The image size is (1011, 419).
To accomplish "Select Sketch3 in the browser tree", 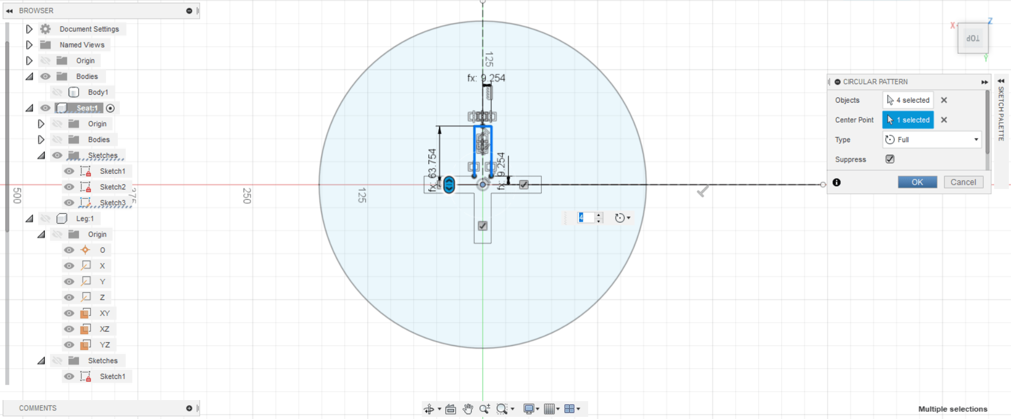I will [113, 203].
